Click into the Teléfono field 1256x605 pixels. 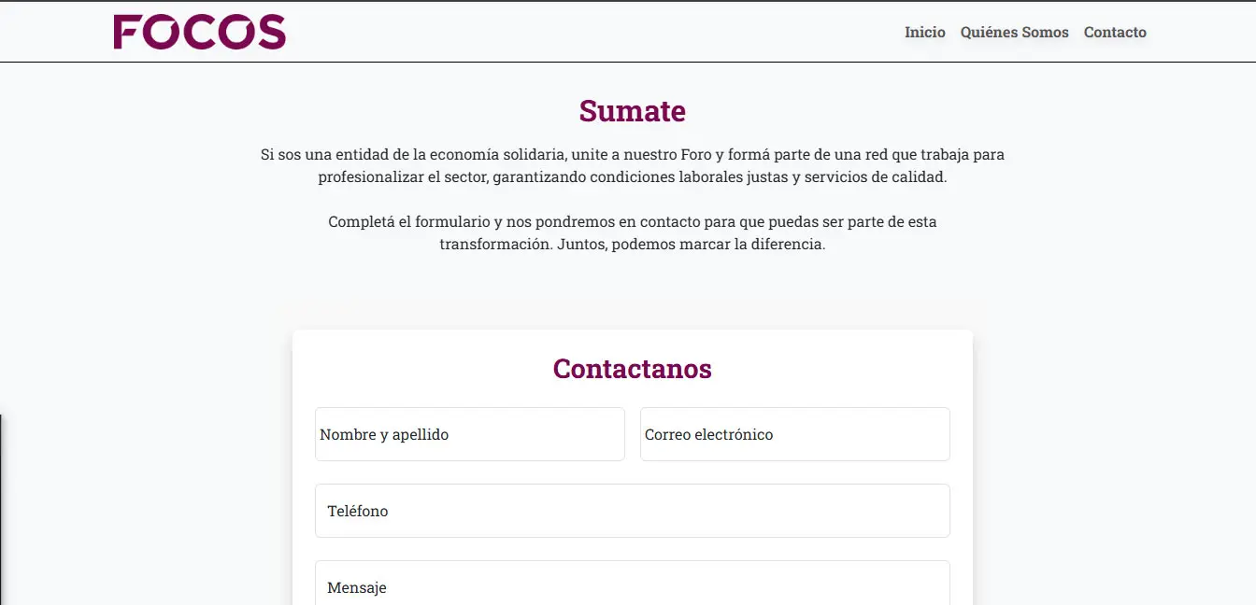(633, 511)
